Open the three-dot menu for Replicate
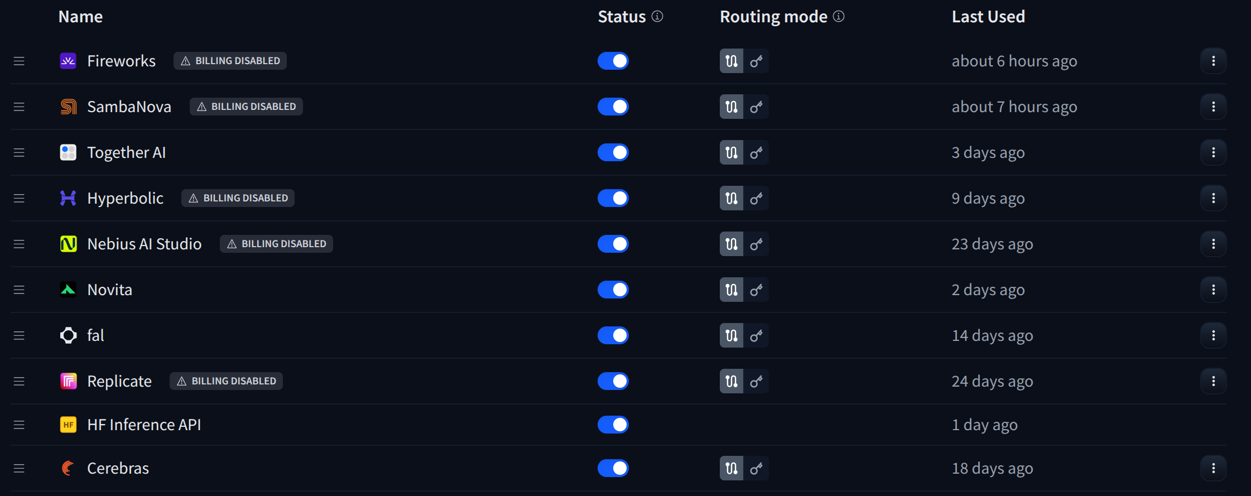1251x496 pixels. (1213, 381)
